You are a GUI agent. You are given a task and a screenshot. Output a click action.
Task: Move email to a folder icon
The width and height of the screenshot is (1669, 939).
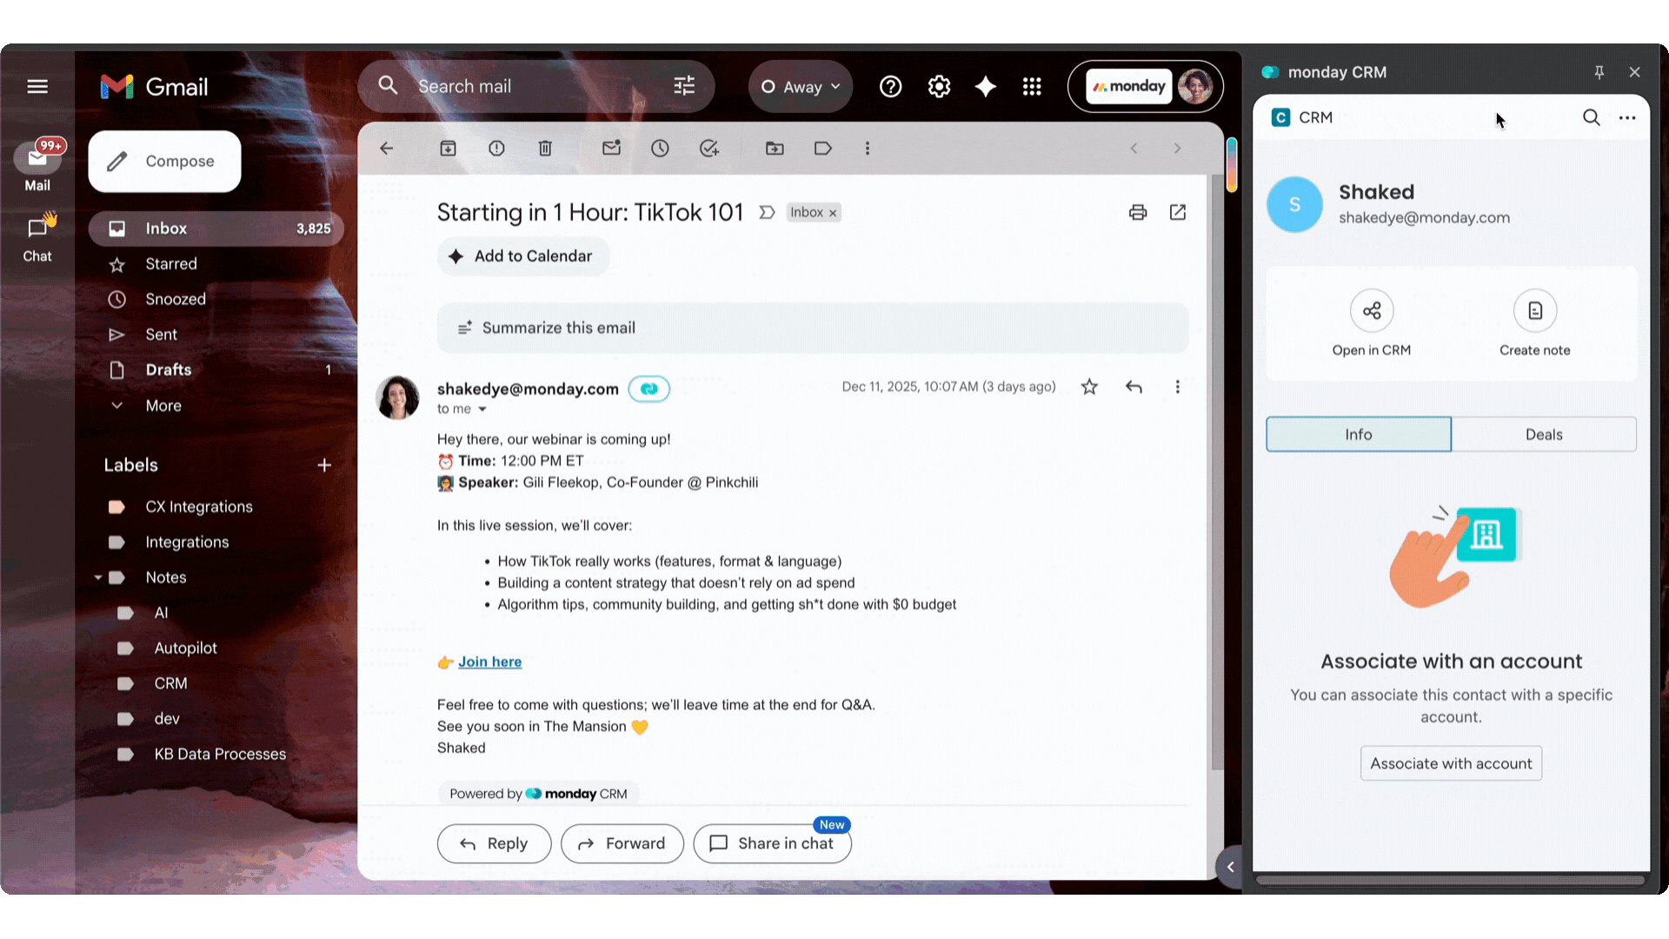(775, 149)
